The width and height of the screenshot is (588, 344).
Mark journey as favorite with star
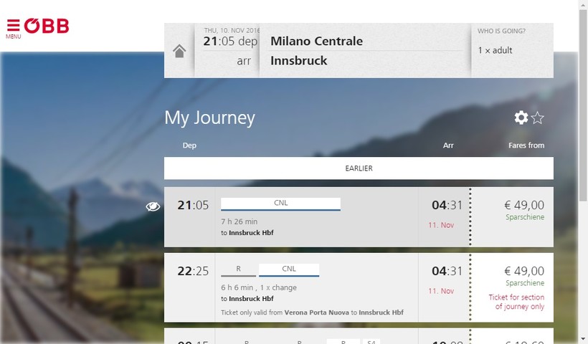[x=537, y=118]
